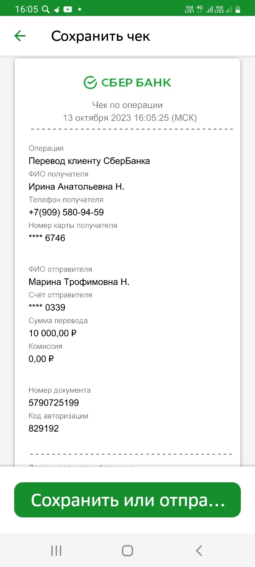
Task: Tap the transfer amount 10 000,00 ₽
Action: click(53, 333)
